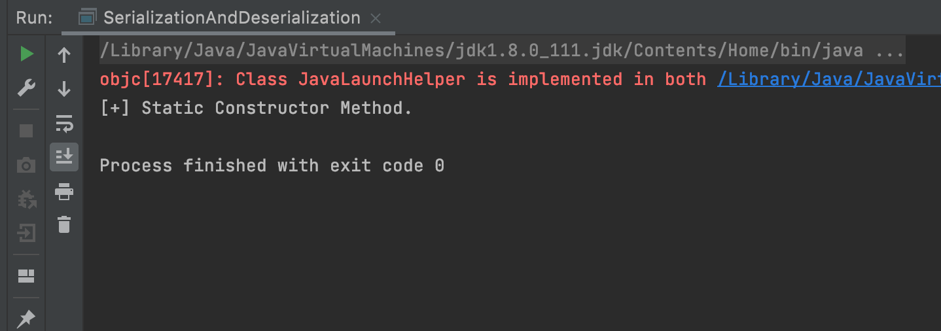
Task: Open run configuration wrench icon
Action: [x=26, y=88]
